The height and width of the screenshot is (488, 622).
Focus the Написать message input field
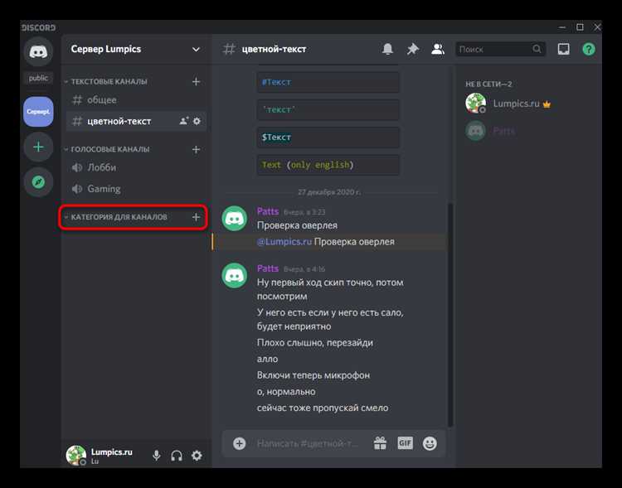click(308, 443)
